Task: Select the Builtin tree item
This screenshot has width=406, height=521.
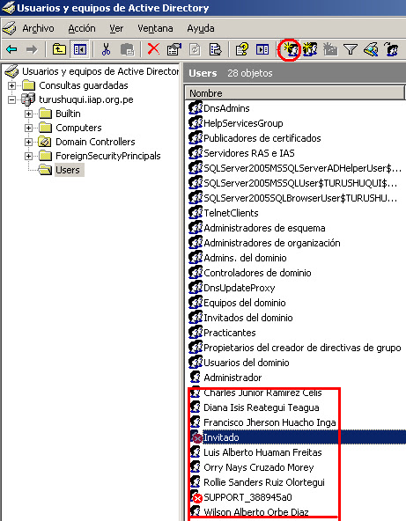Action: (x=68, y=114)
